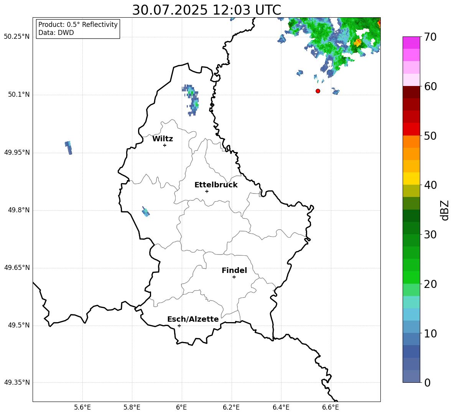Click the 60 tick label on colorbar
454x415 pixels.
coord(430,86)
